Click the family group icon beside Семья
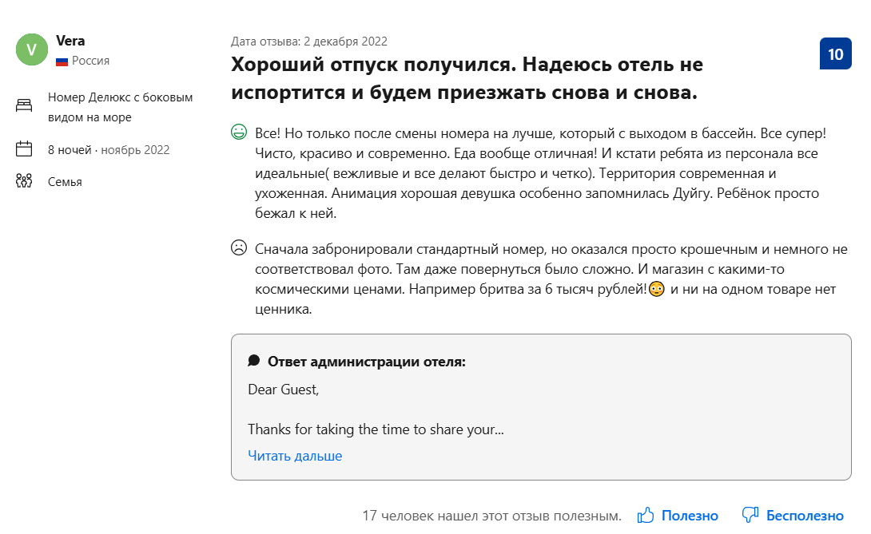The height and width of the screenshot is (534, 871). tap(24, 181)
